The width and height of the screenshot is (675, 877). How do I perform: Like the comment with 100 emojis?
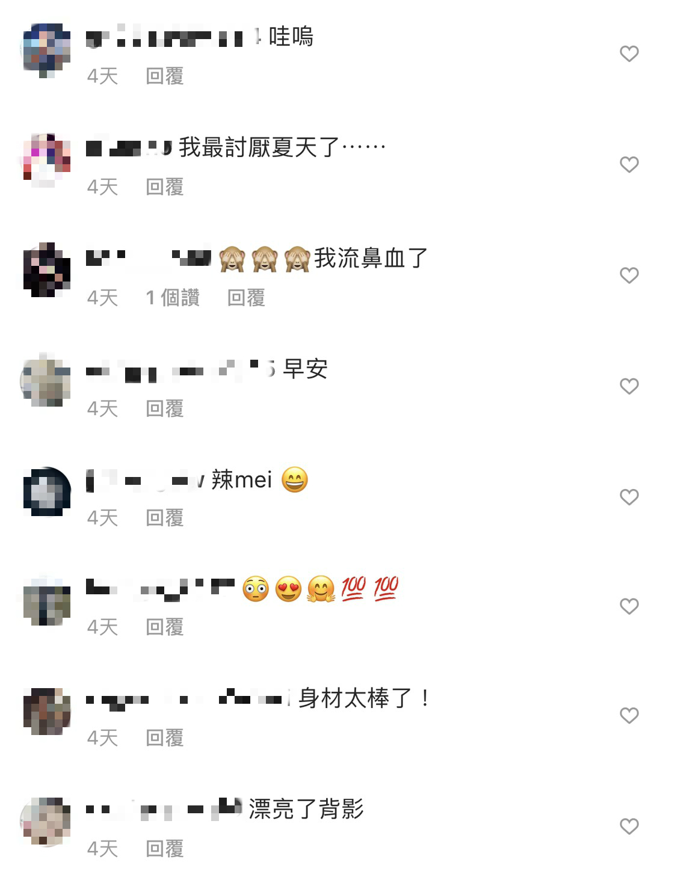629,606
